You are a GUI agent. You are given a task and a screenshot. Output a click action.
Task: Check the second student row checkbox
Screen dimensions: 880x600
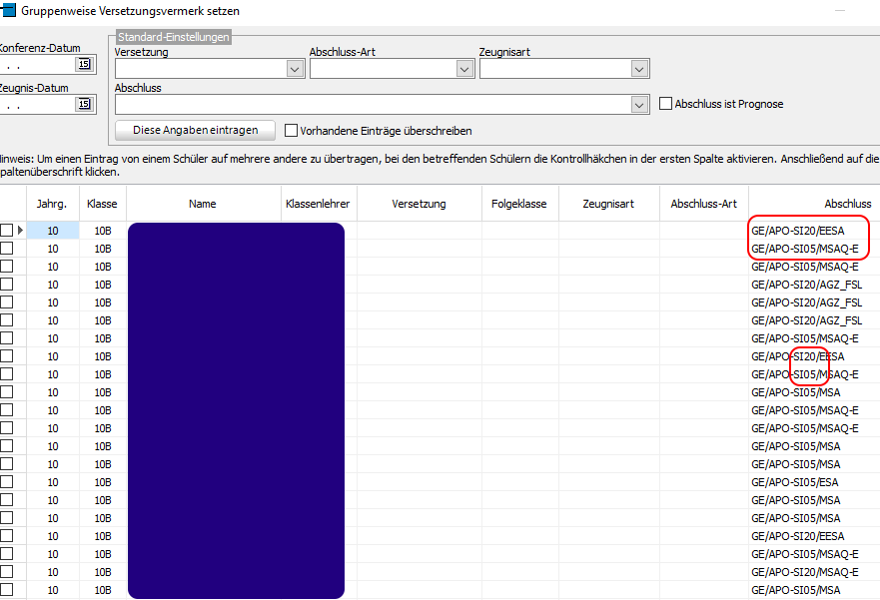click(7, 249)
